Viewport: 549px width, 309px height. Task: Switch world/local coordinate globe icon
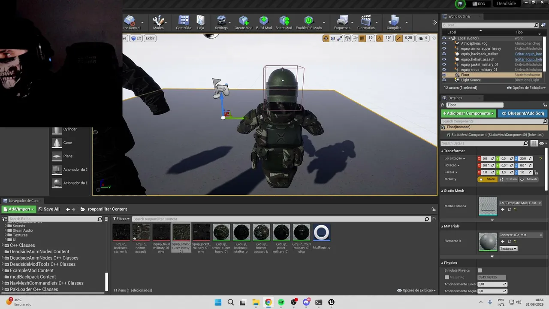tap(347, 38)
